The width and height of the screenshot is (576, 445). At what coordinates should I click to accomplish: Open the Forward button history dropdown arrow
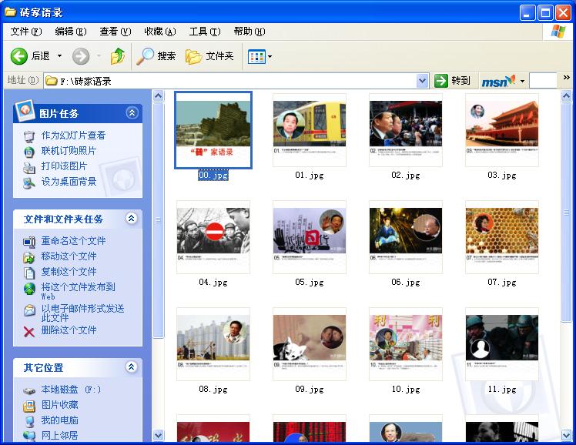(x=99, y=56)
